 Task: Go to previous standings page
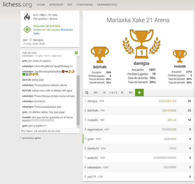click(104, 93)
